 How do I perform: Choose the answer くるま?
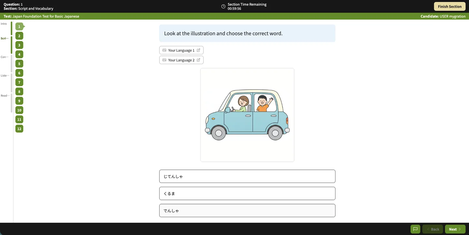click(x=247, y=193)
